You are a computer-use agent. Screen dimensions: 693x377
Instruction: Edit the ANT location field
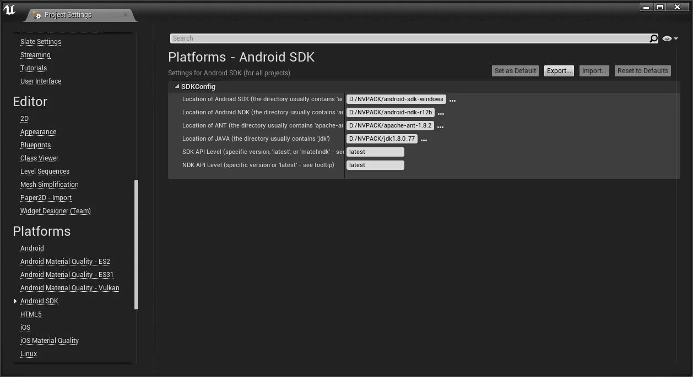390,125
